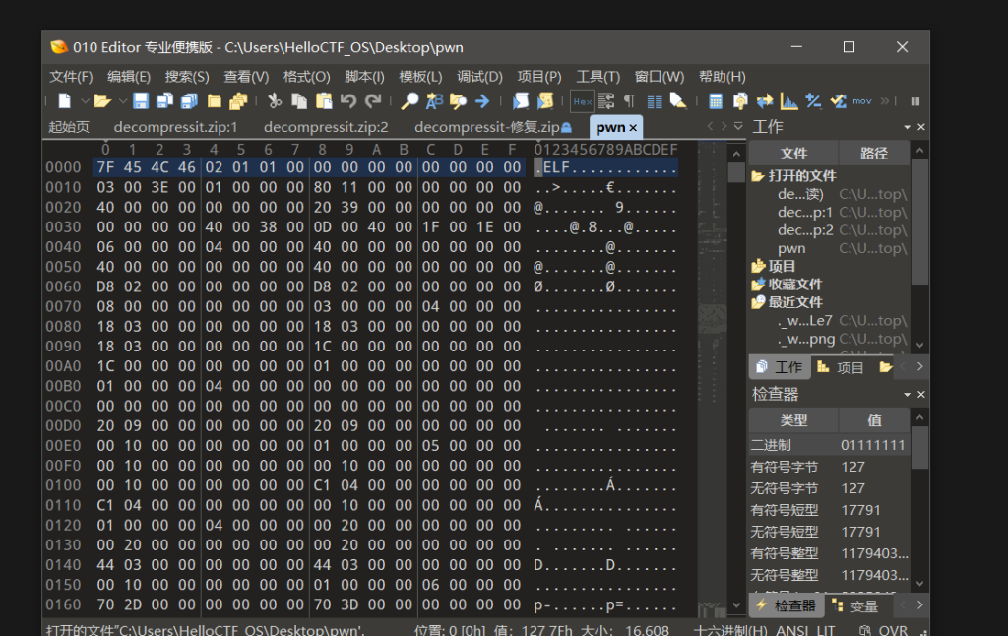Click the hex editor vertical scrollbar thumb
Image resolution: width=1008 pixels, height=636 pixels.
pyautogui.click(x=736, y=173)
